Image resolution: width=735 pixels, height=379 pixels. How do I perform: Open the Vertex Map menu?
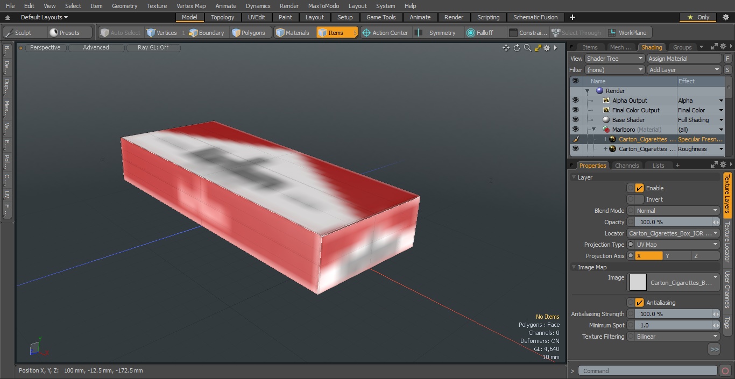coord(191,6)
